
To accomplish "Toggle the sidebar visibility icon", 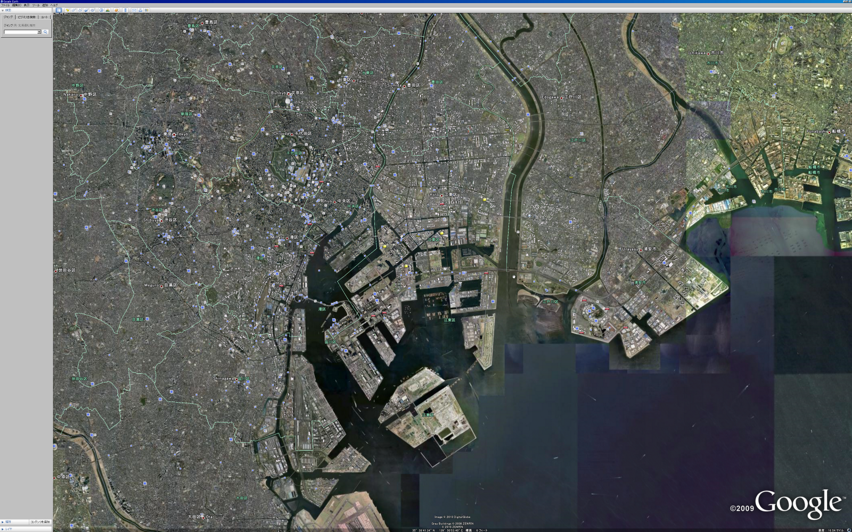I will pos(59,10).
